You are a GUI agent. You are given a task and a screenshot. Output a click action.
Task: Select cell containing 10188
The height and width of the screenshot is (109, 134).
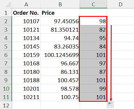[26, 80]
